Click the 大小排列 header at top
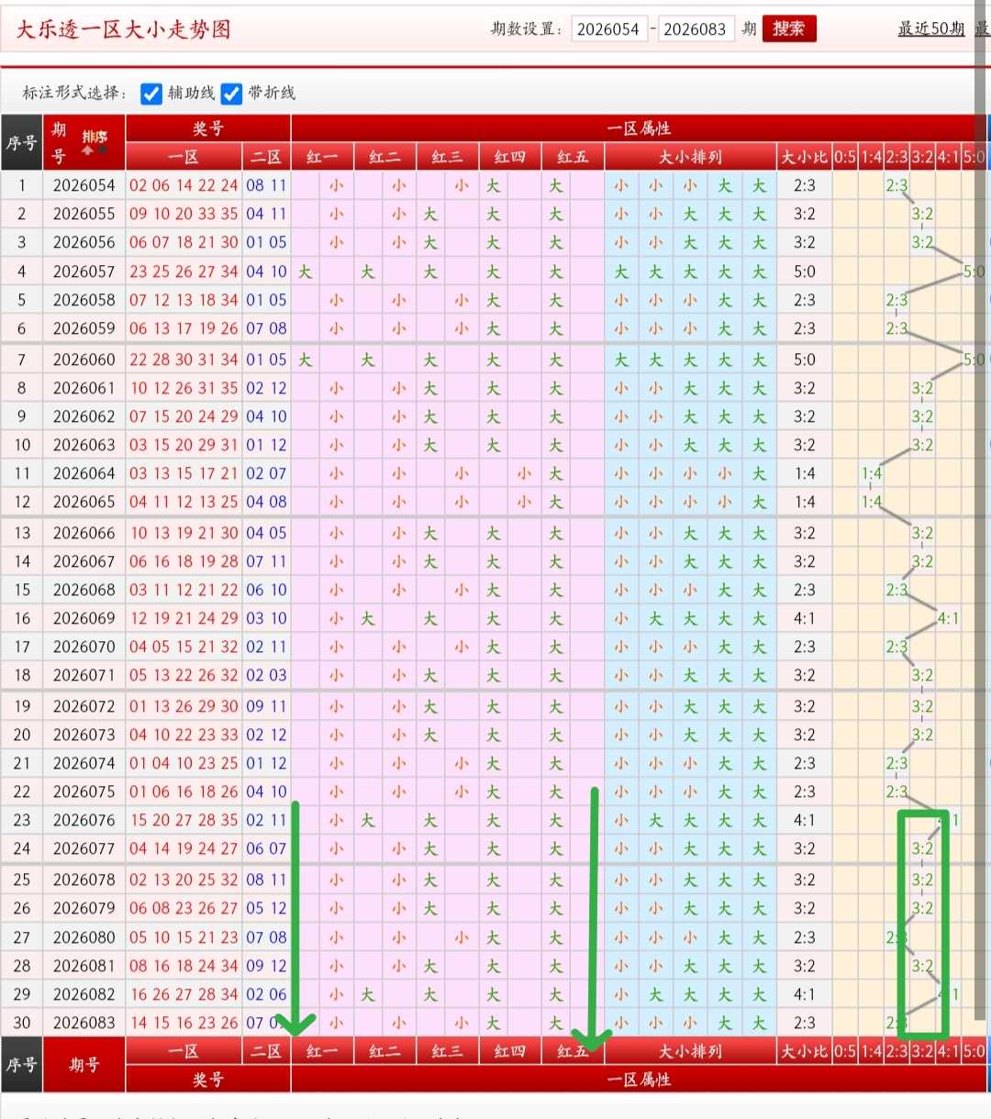 pyautogui.click(x=690, y=157)
